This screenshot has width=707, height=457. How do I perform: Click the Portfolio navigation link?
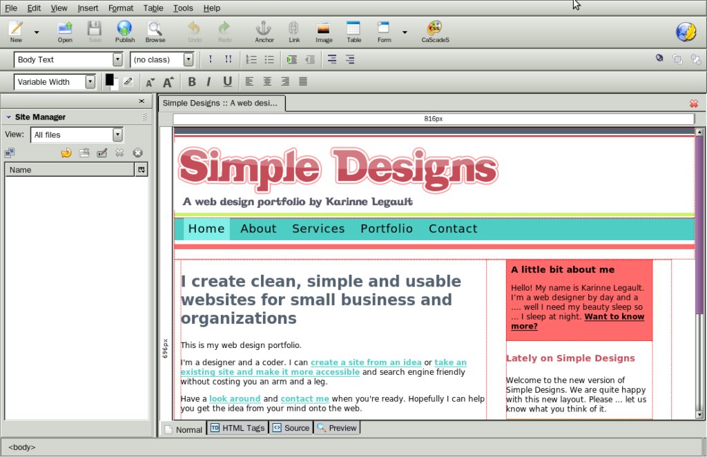tap(387, 228)
